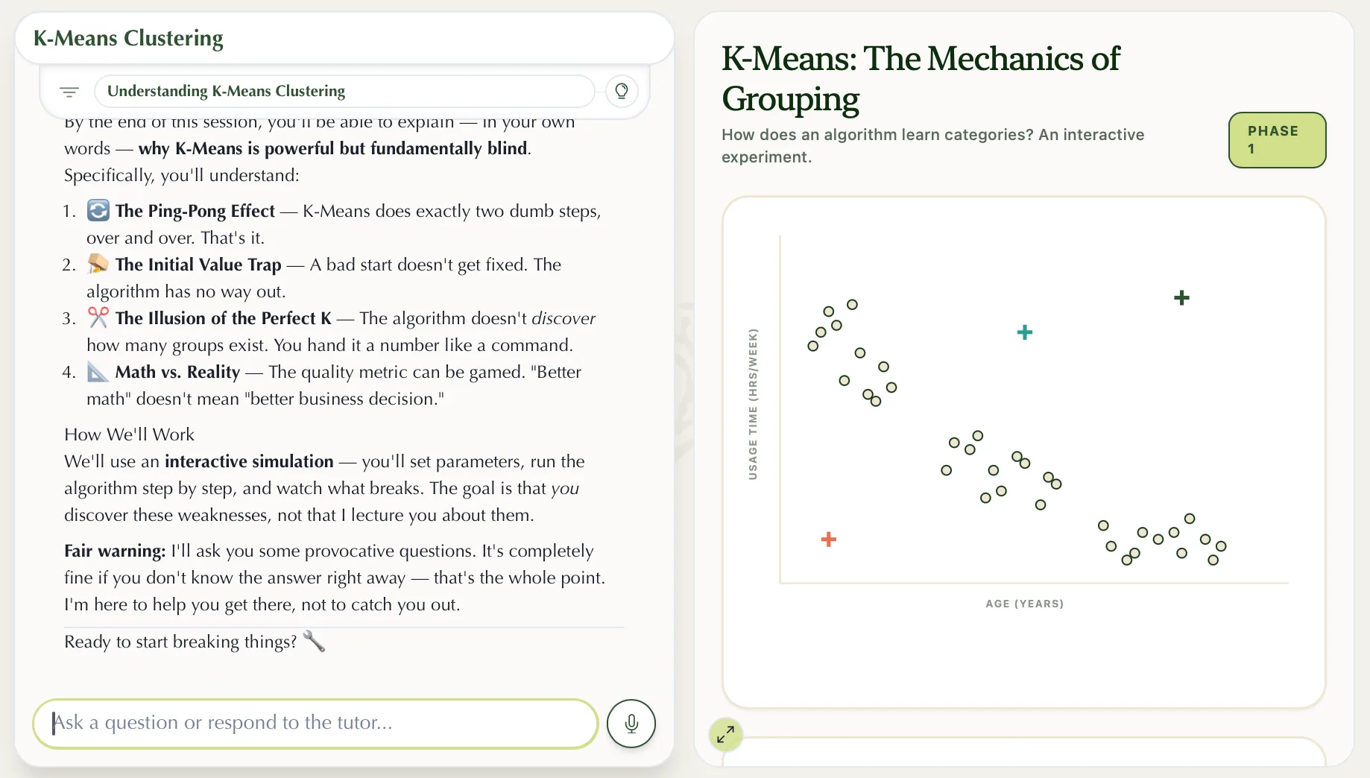Activate the microphone voice input button

click(631, 723)
